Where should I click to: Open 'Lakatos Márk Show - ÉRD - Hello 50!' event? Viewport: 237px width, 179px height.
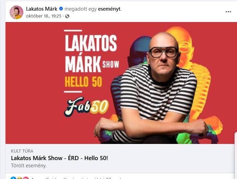coord(59,158)
